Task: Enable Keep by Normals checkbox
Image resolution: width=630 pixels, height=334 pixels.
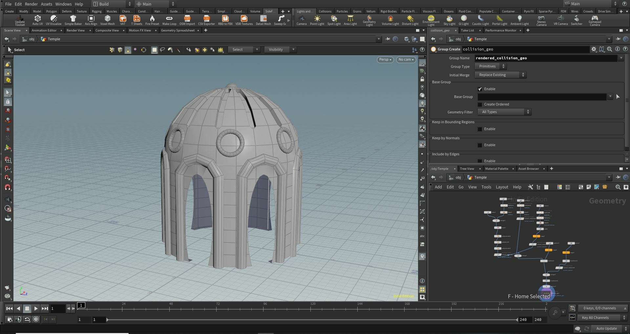Action: point(480,145)
